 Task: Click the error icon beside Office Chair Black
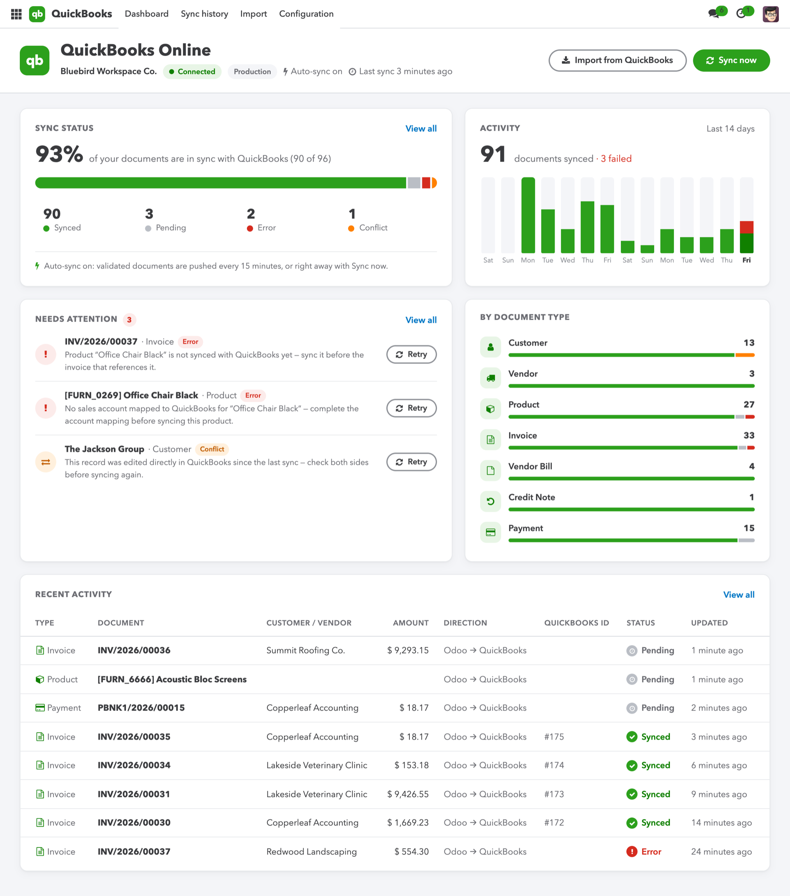point(46,408)
